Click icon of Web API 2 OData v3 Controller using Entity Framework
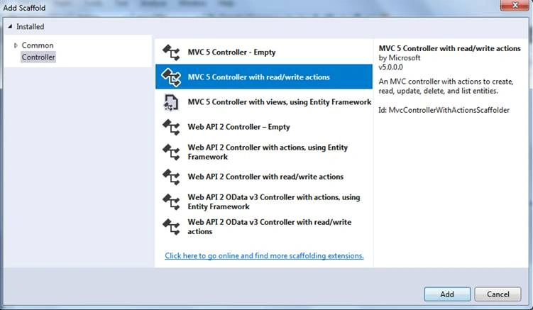 [x=171, y=202]
